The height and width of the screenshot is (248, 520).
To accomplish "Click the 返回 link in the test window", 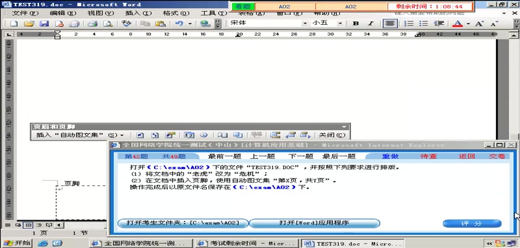I will pyautogui.click(x=467, y=156).
